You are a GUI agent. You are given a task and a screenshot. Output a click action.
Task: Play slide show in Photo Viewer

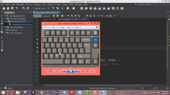click(x=71, y=71)
